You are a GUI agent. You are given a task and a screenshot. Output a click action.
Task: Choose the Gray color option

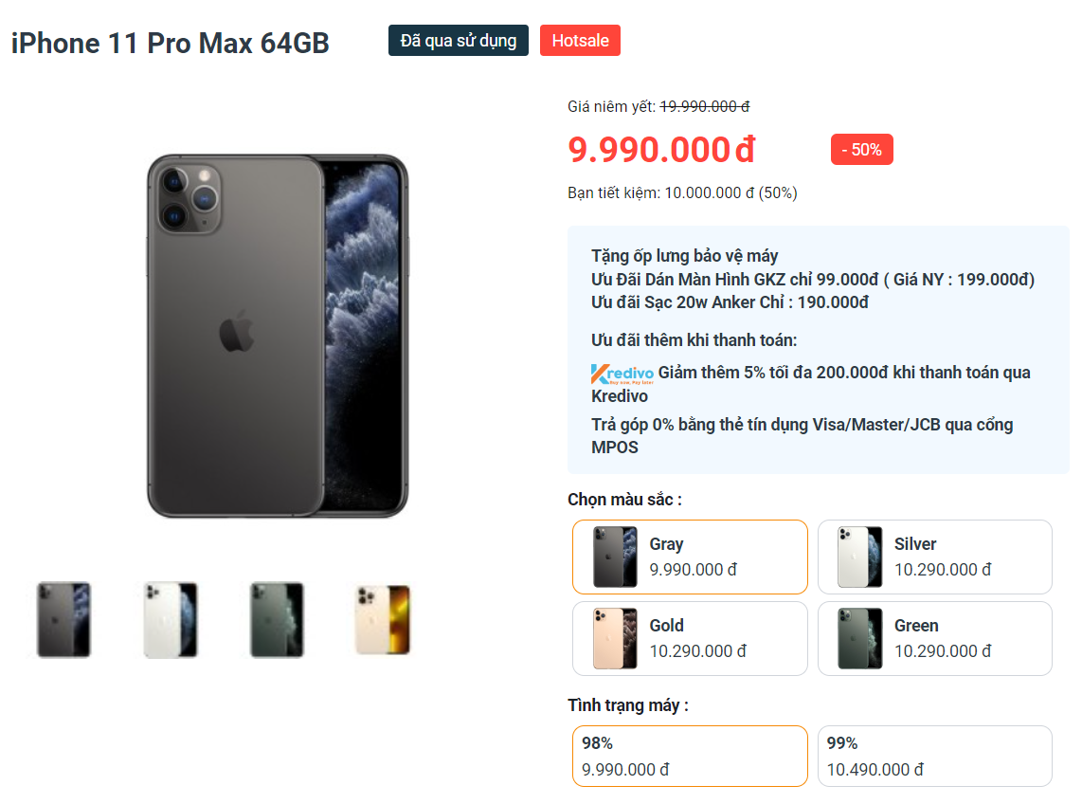coord(690,557)
